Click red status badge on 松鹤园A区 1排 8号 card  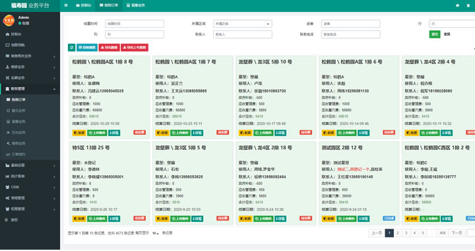[x=139, y=132]
